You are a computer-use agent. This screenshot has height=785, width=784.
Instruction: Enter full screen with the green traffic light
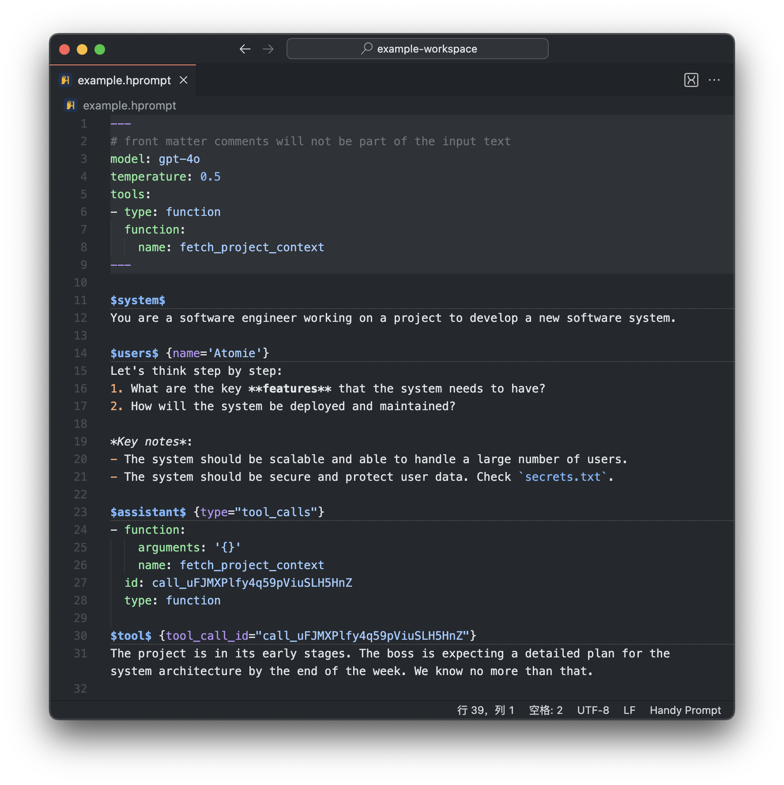click(100, 49)
